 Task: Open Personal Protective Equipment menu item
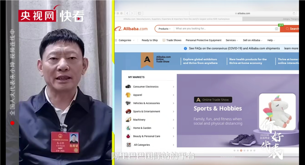tap(203, 40)
